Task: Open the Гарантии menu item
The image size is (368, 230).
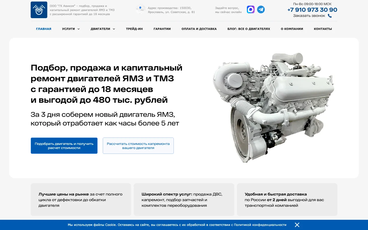Action: (x=162, y=29)
